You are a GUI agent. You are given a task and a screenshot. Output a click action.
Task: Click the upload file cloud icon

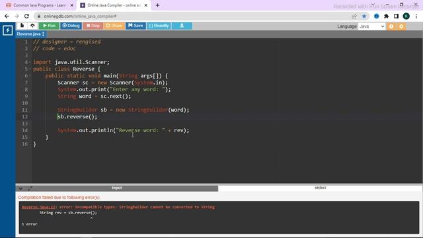[x=32, y=26]
